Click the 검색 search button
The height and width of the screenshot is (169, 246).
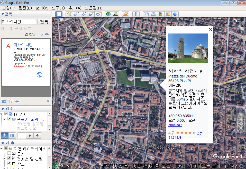coord(44,22)
